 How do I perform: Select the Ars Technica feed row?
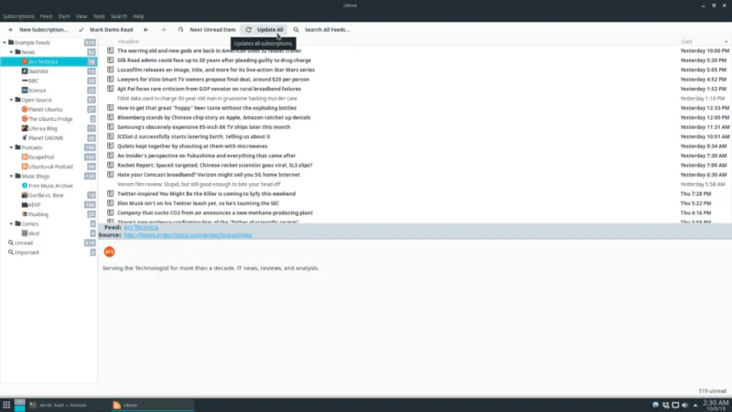coord(48,61)
